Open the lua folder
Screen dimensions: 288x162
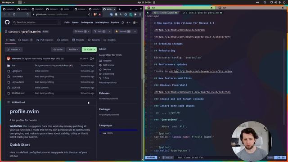coord(13,65)
